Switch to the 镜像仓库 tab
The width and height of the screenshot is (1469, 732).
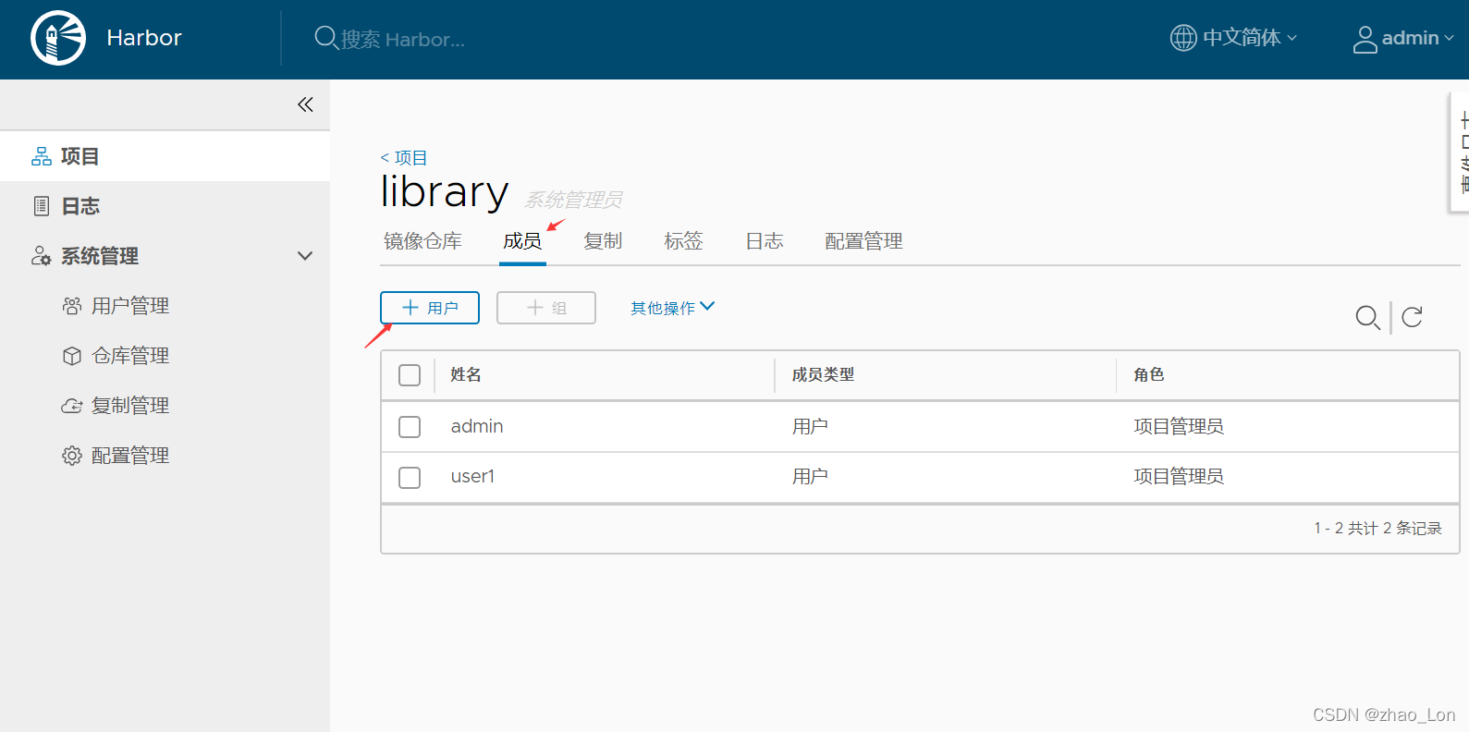pyautogui.click(x=422, y=241)
